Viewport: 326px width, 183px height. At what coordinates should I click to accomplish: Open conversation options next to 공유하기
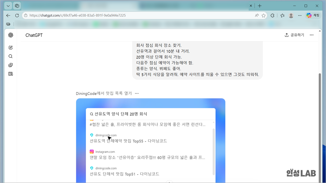point(311,35)
